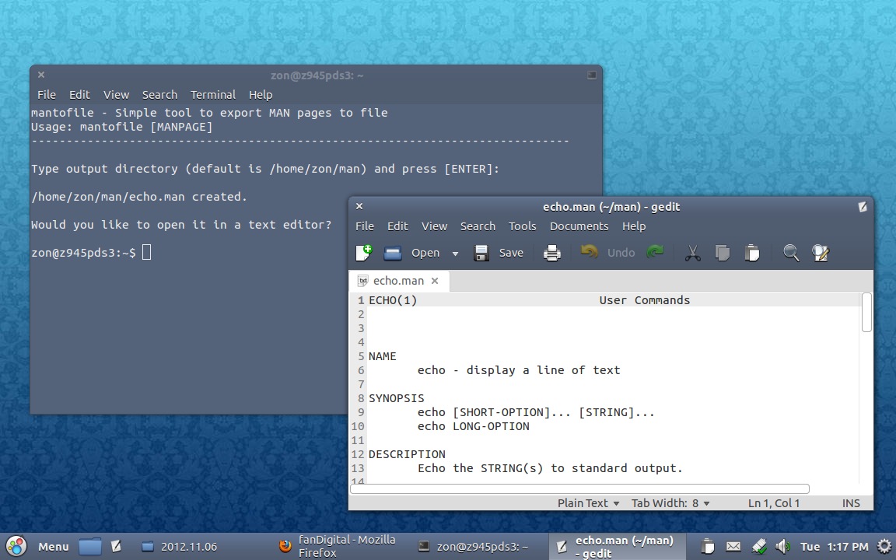The image size is (896, 560).
Task: Open terminal Search menu
Action: (x=159, y=95)
